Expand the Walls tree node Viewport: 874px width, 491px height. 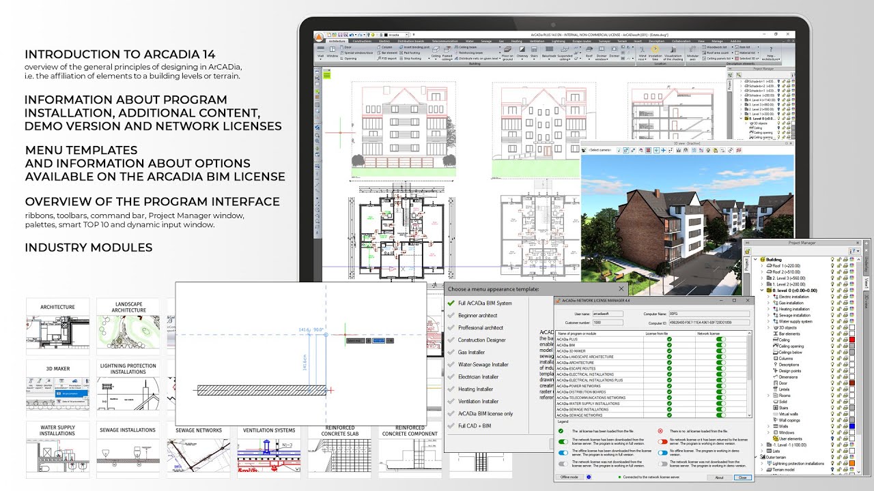tap(768, 426)
